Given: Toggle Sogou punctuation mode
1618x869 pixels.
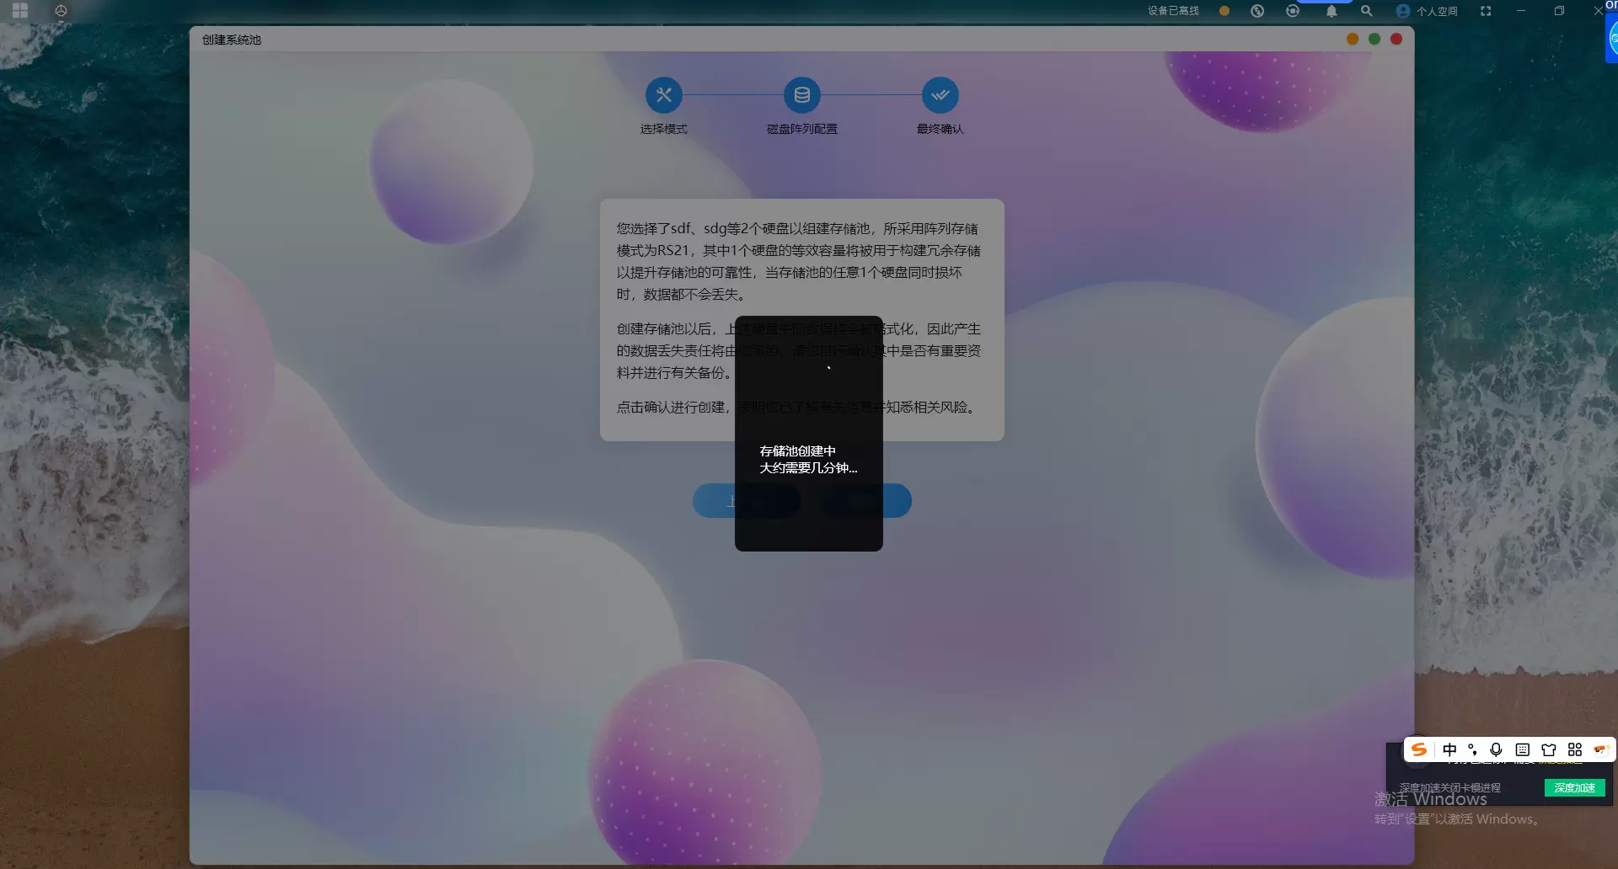Looking at the screenshot, I should tap(1472, 749).
